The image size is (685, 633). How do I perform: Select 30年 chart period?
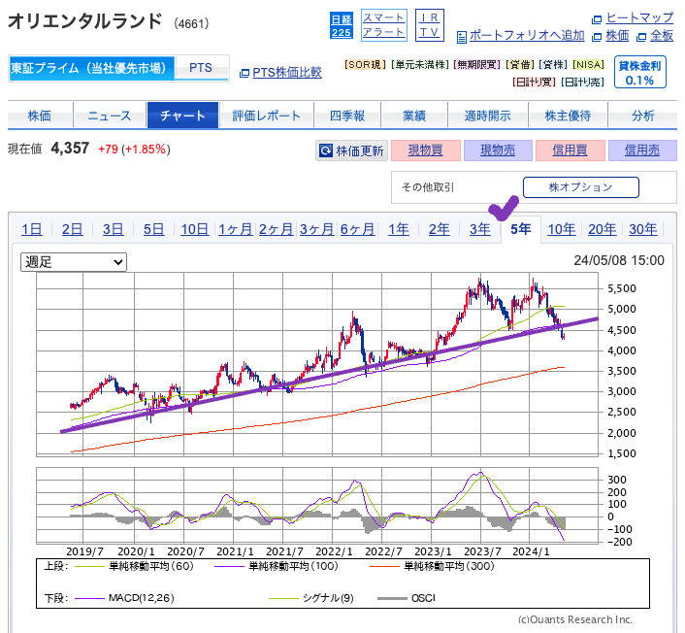coord(643,229)
